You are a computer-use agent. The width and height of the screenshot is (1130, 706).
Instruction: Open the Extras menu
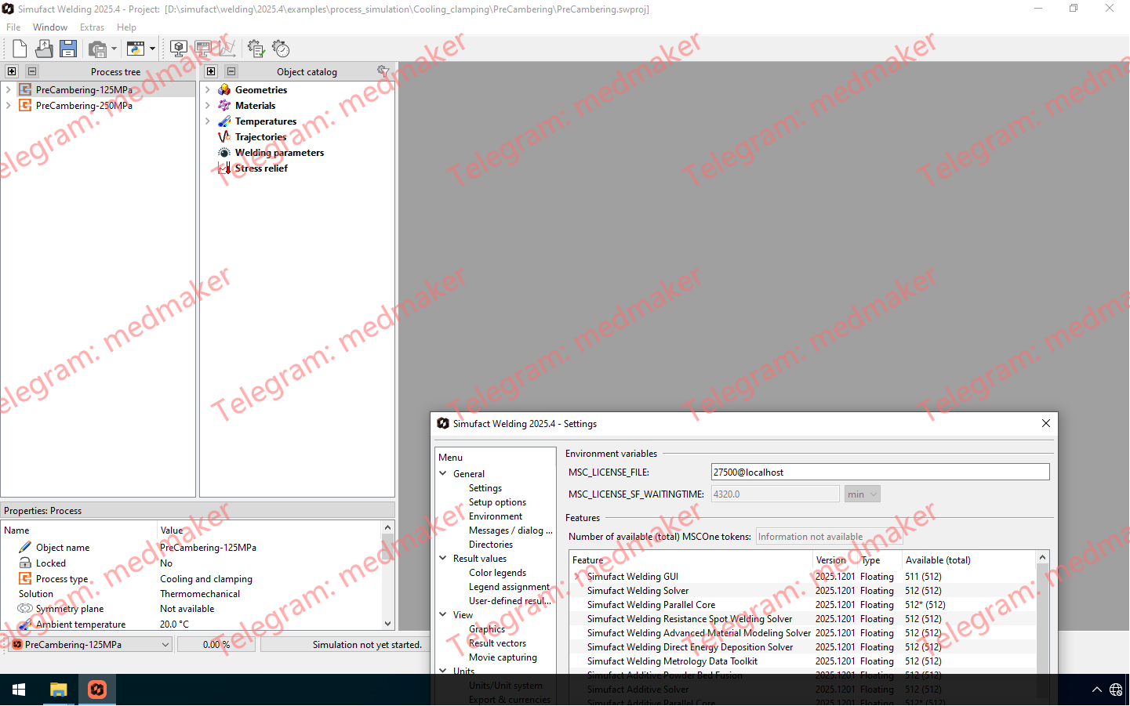pyautogui.click(x=92, y=27)
